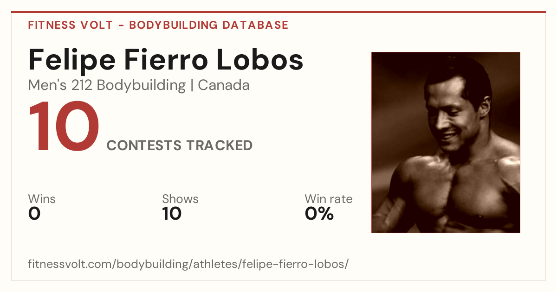Click the Wins value 0
The height and width of the screenshot is (292, 557).
pos(34,214)
